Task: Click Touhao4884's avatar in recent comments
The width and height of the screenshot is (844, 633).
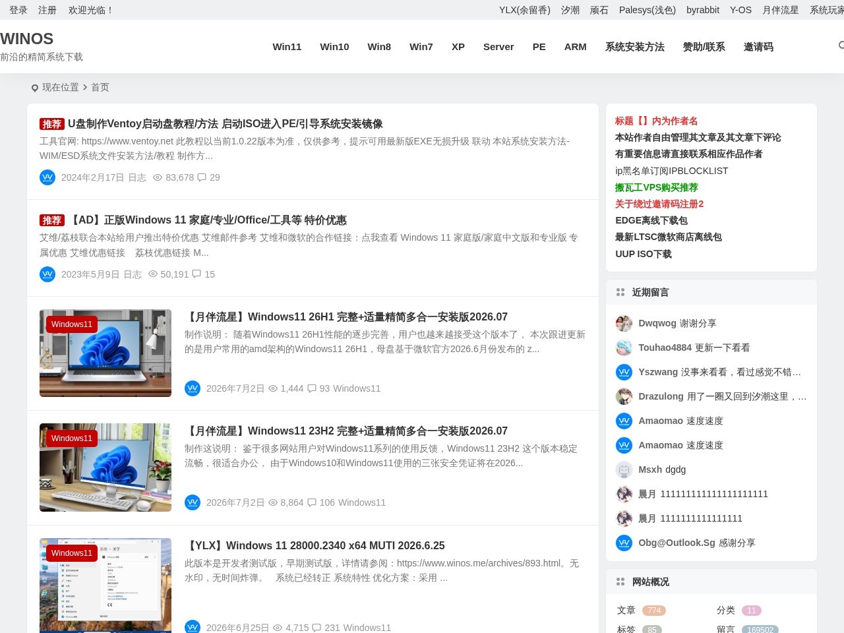Action: click(624, 347)
